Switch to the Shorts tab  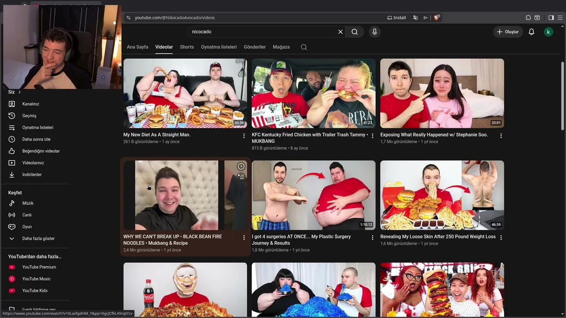point(187,47)
